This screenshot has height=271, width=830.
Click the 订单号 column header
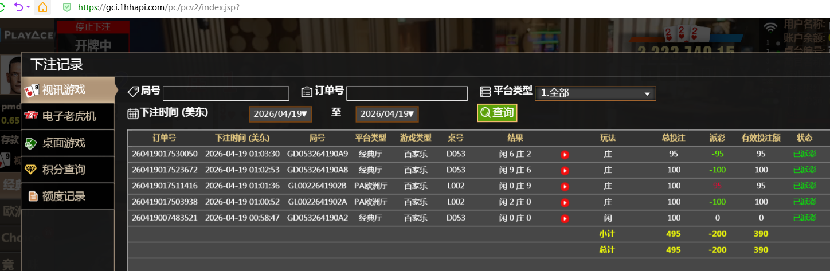[165, 138]
